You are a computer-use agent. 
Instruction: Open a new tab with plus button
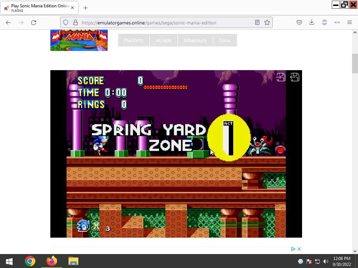[85, 8]
